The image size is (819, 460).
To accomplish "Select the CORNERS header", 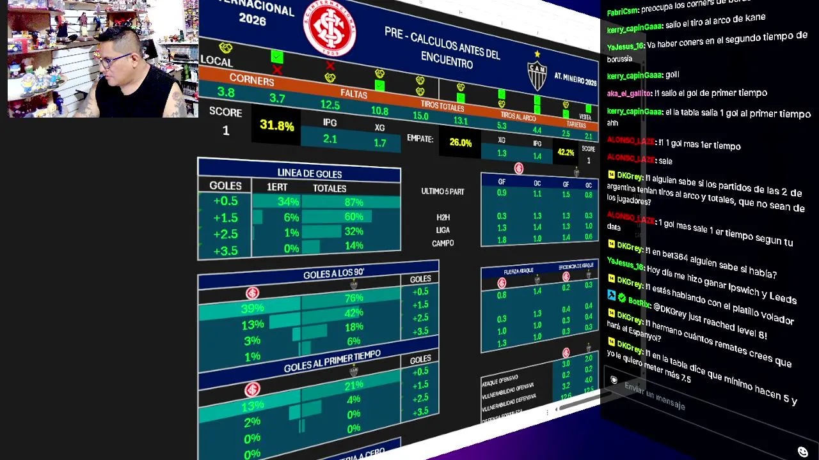I will tap(251, 79).
